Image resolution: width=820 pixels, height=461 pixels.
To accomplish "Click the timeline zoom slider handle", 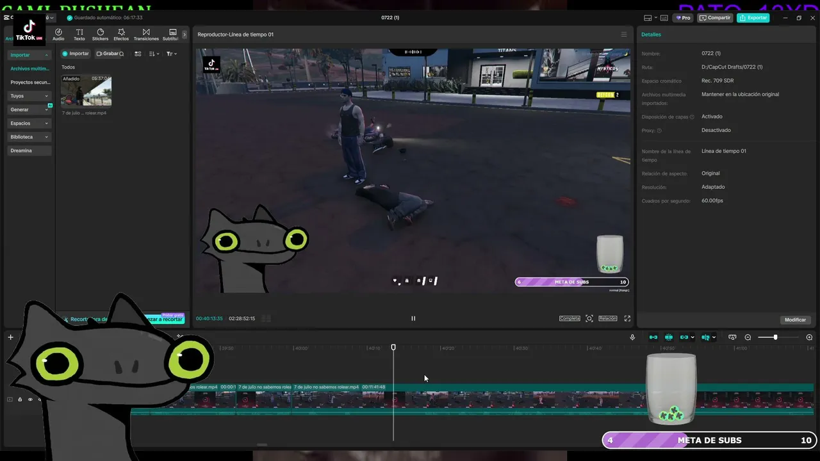I will pos(775,337).
